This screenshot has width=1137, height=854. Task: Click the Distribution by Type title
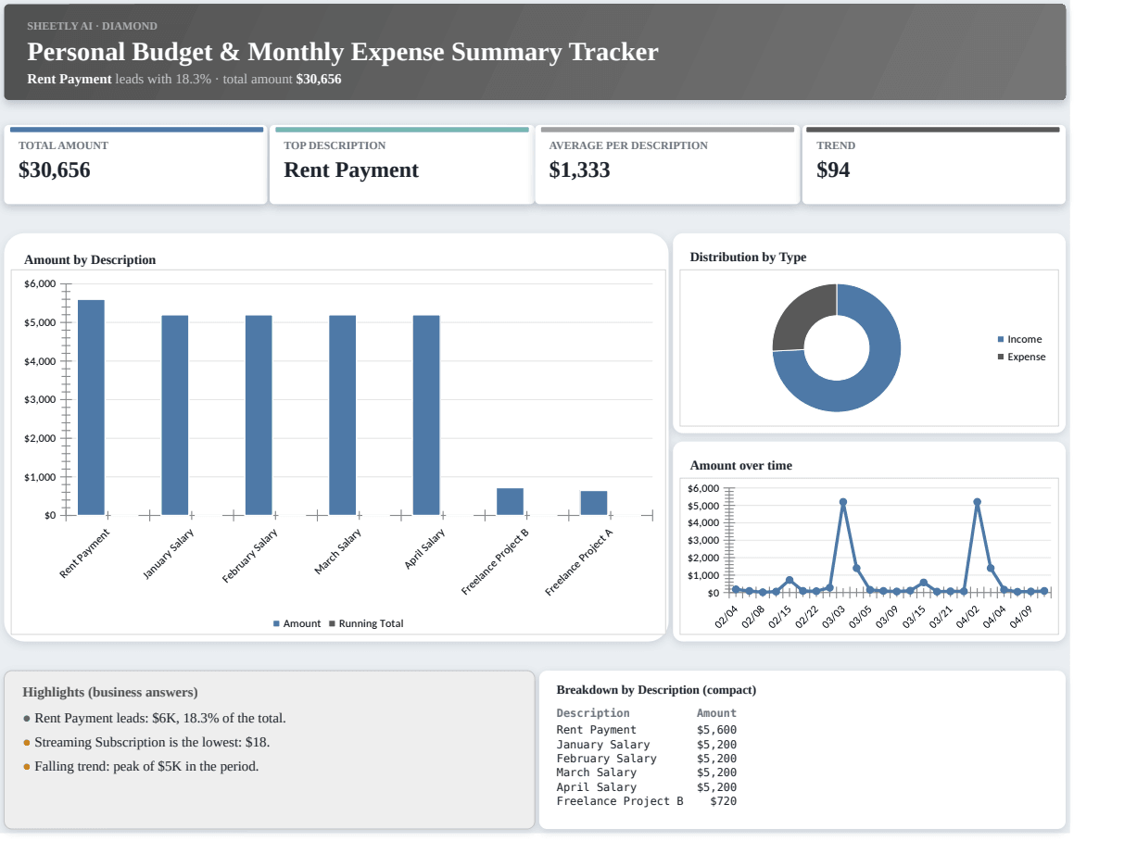pyautogui.click(x=748, y=257)
